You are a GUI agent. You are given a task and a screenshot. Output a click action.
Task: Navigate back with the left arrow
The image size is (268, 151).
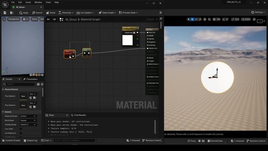point(49,19)
